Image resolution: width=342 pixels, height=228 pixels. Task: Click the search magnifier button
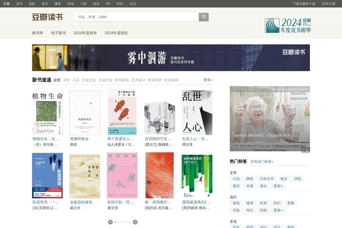tap(204, 17)
